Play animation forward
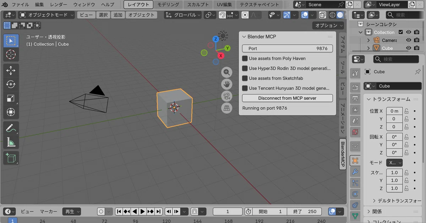 [143, 212]
